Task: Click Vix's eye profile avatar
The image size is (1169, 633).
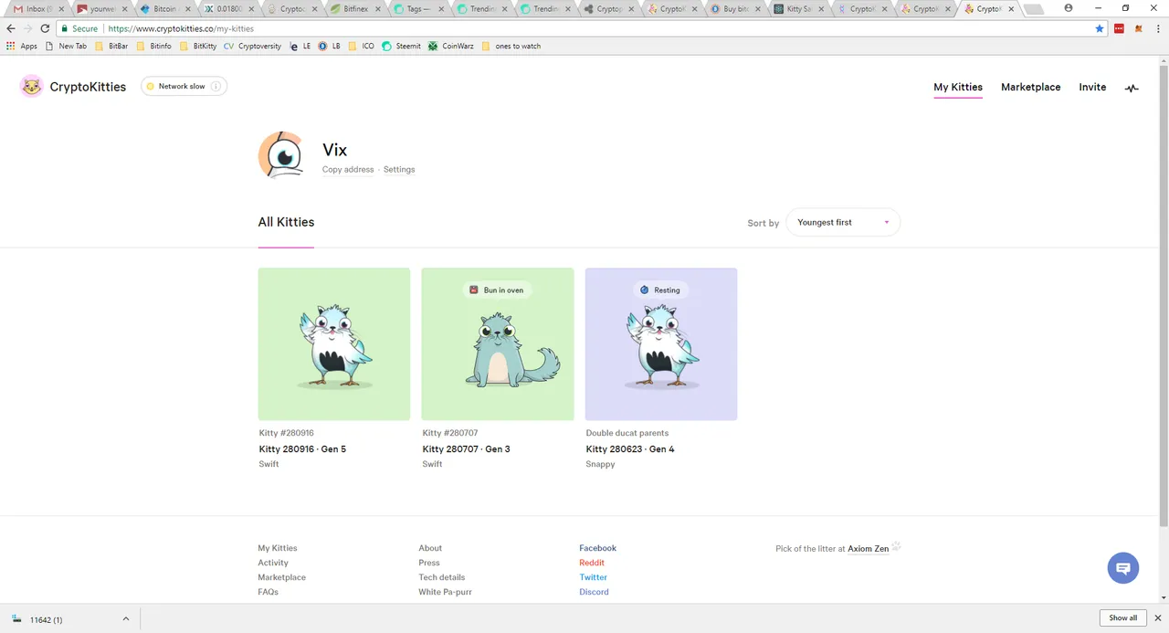Action: tap(281, 155)
